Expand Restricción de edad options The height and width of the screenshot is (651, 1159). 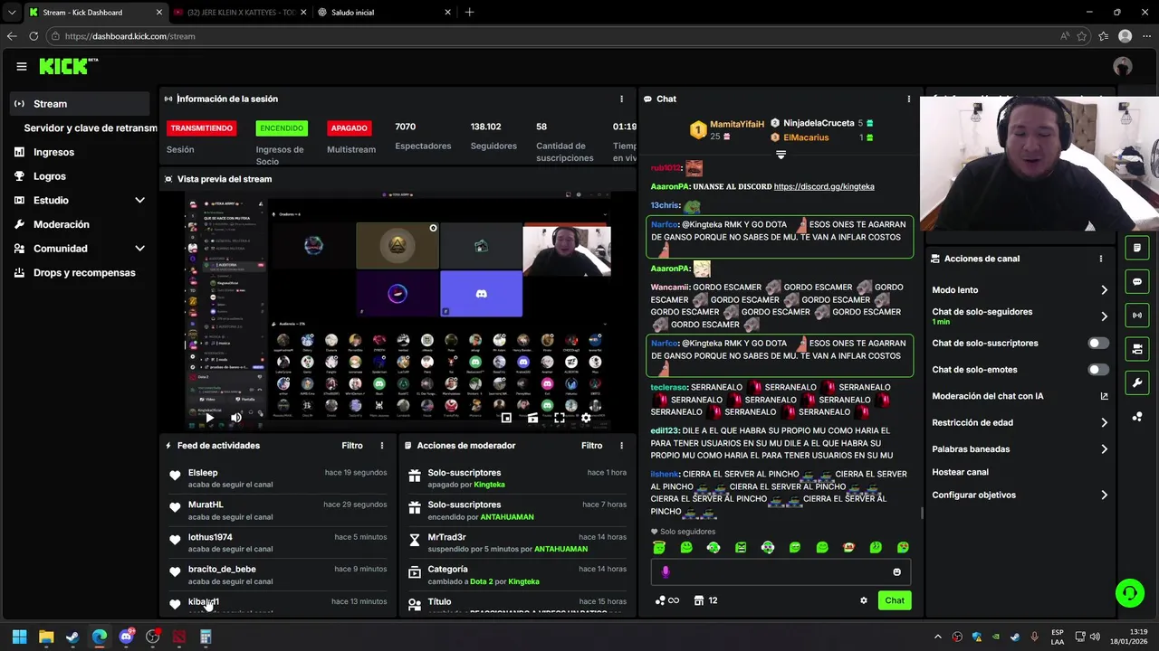point(1104,422)
